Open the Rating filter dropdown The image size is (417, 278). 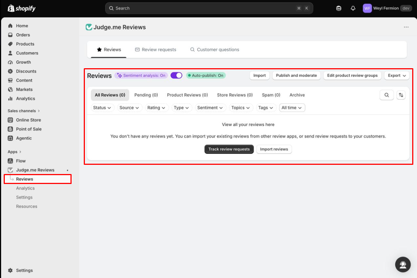(156, 108)
